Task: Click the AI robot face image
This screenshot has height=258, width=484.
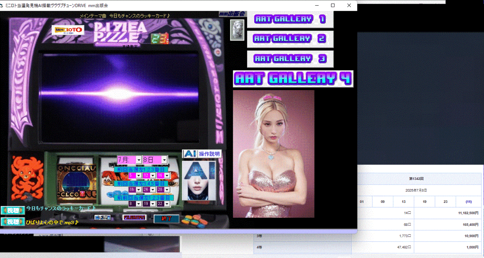Action: [x=198, y=181]
